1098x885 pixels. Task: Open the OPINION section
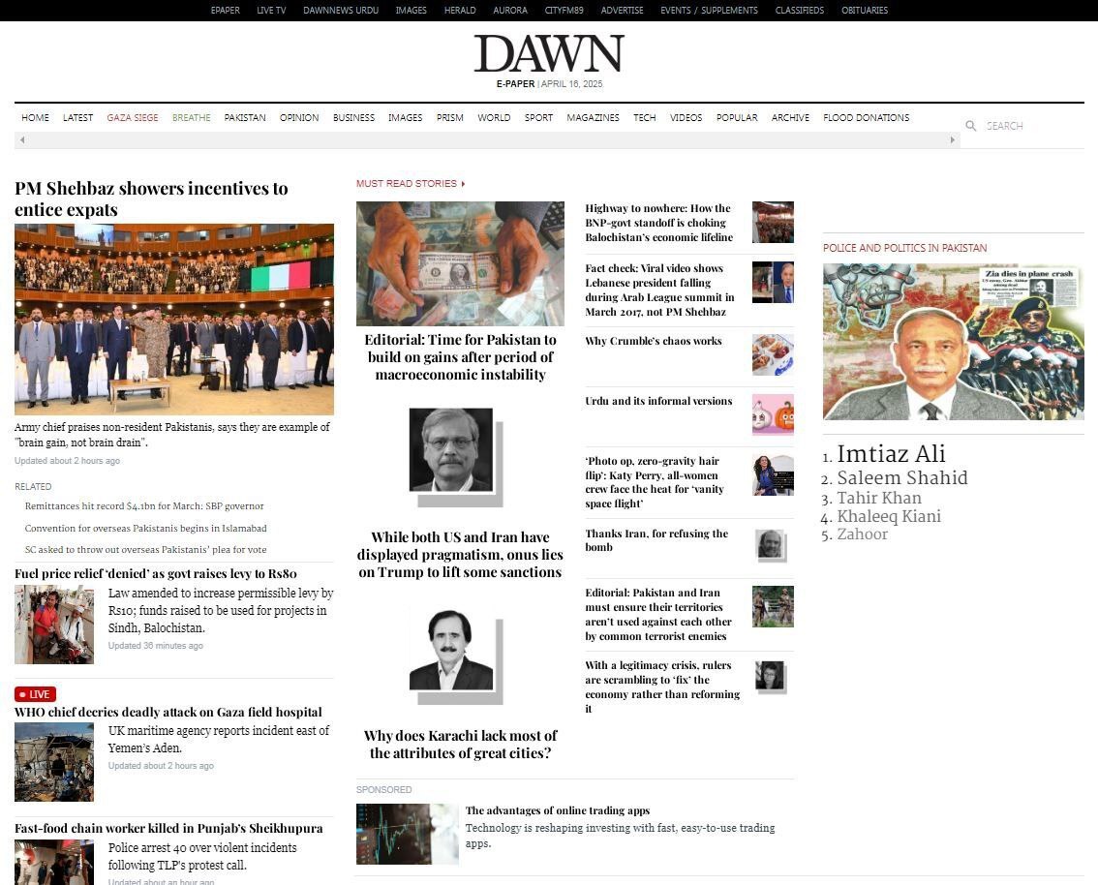299,117
